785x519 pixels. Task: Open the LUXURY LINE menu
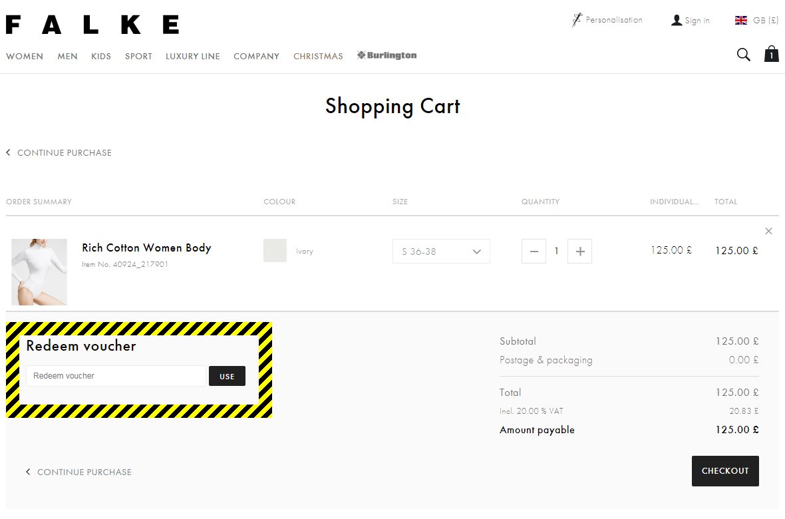193,56
